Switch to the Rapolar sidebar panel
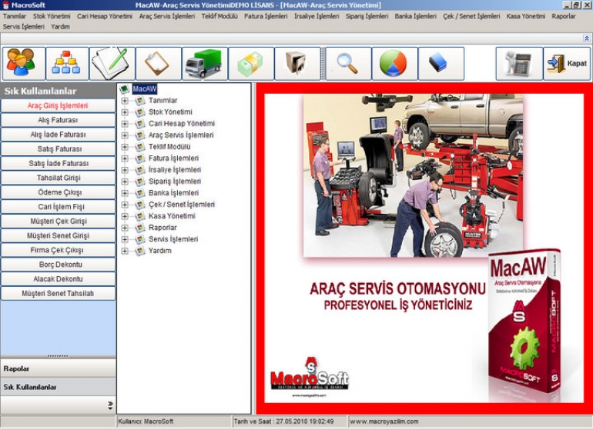 pos(59,368)
